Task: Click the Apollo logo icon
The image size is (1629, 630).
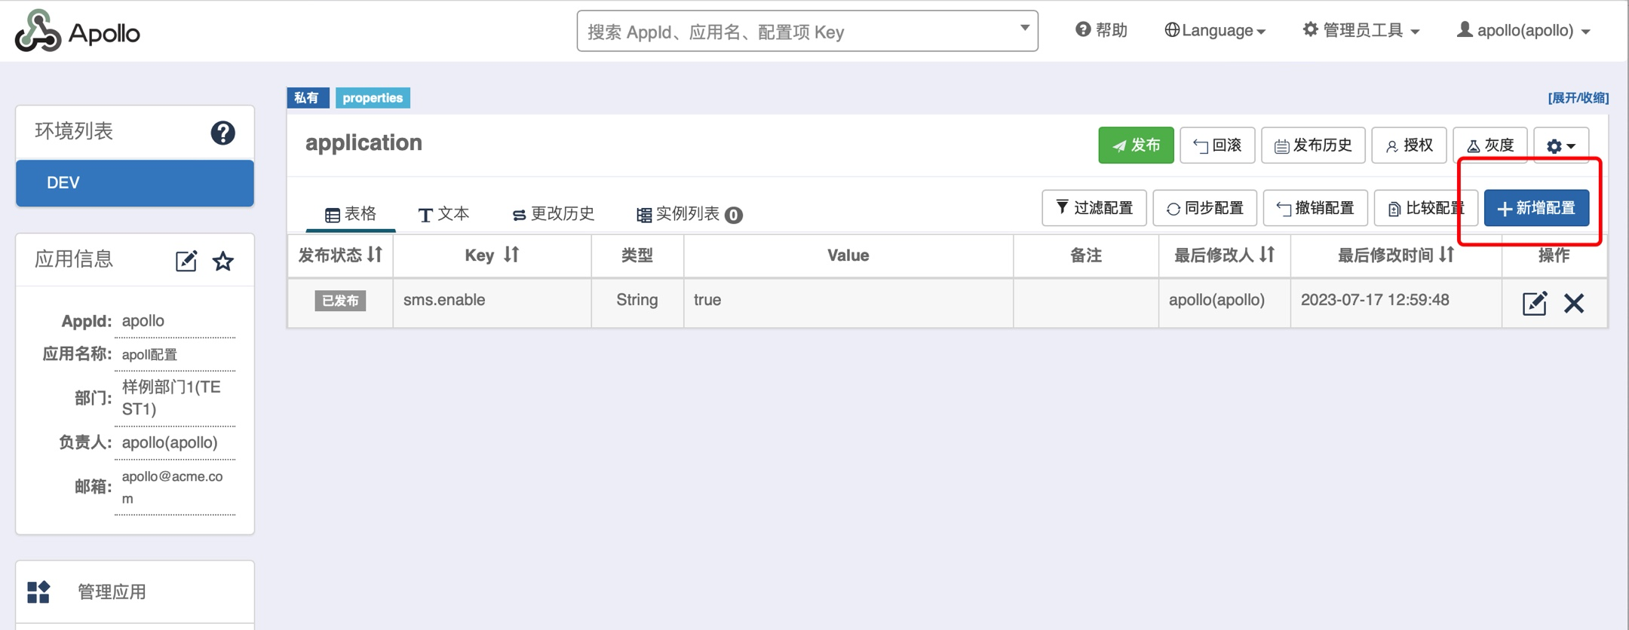Action: [x=38, y=31]
